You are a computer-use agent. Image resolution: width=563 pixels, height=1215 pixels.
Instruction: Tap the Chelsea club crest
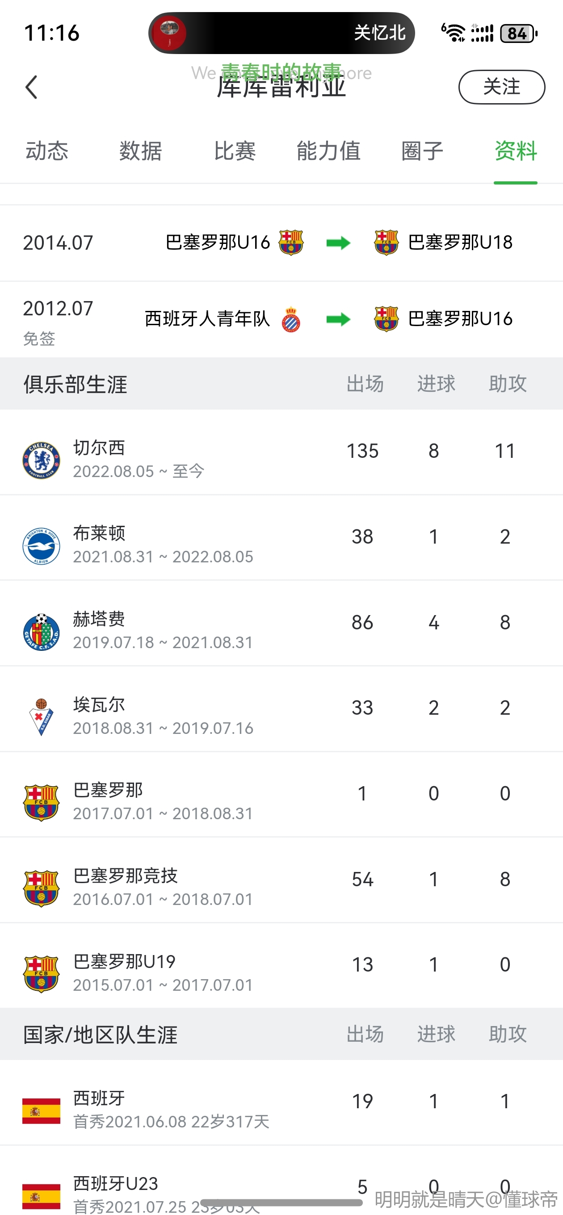[42, 460]
